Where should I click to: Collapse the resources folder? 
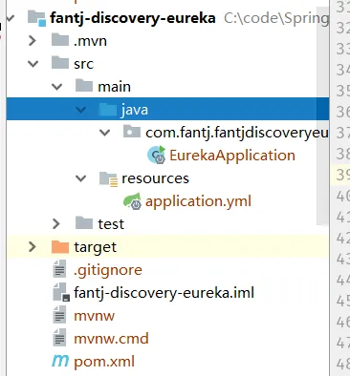[x=80, y=178]
